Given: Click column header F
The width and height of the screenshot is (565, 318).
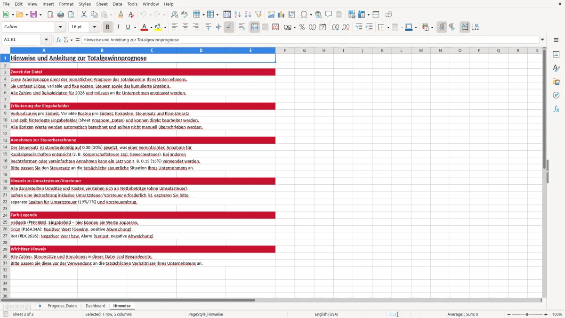Looking at the screenshot, I should pyautogui.click(x=285, y=50).
